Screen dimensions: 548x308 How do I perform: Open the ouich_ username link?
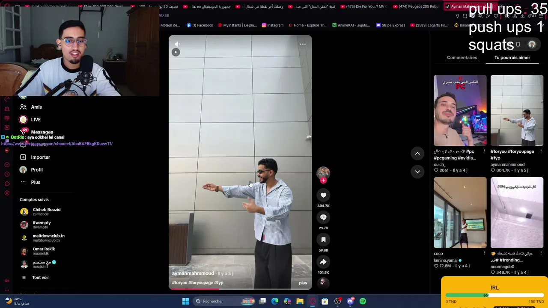tap(440, 164)
